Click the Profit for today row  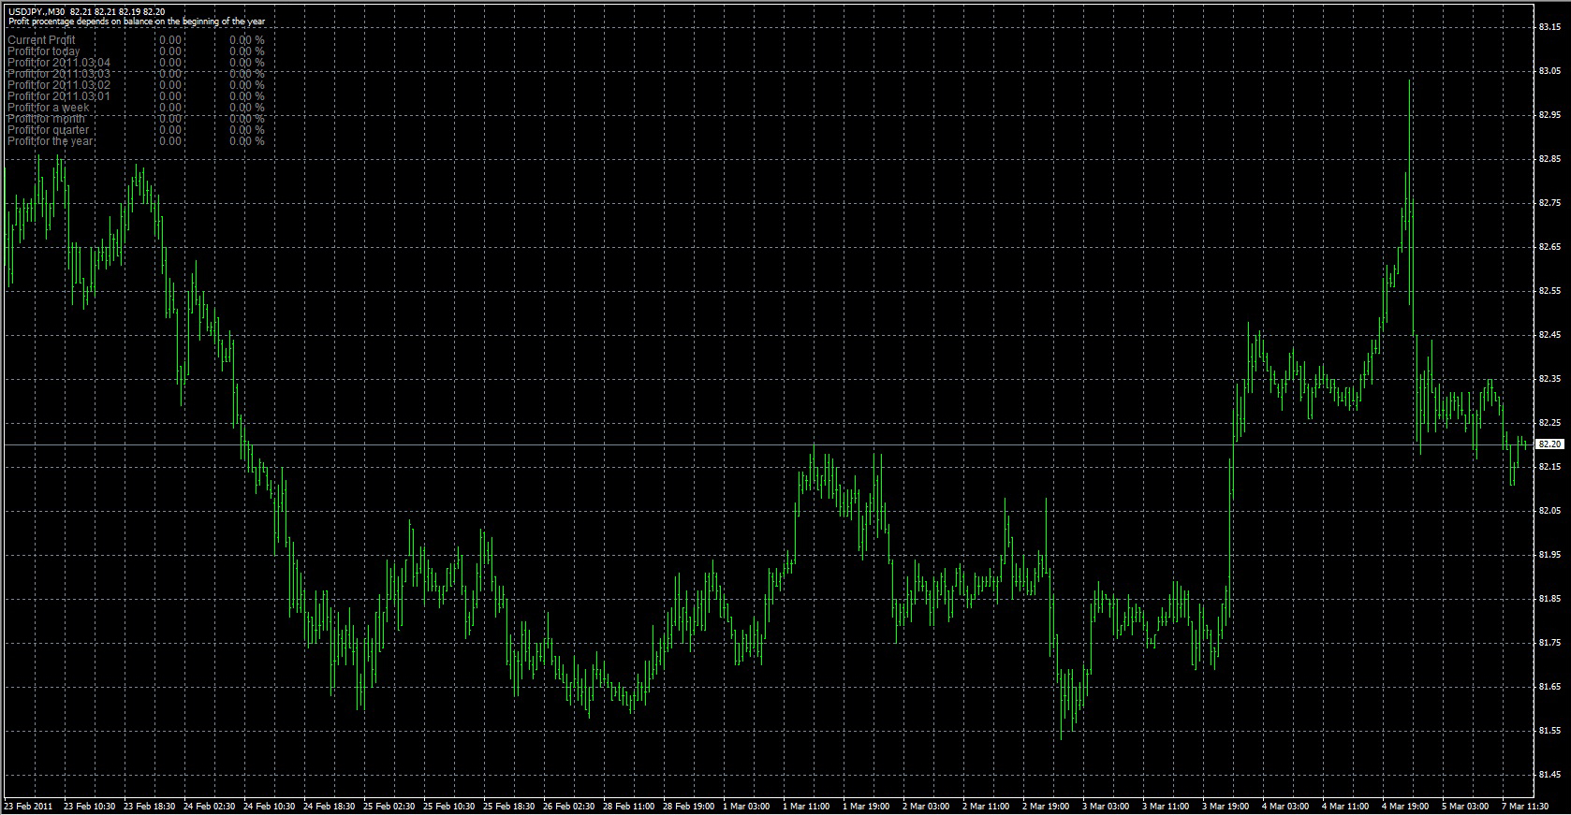click(x=43, y=51)
